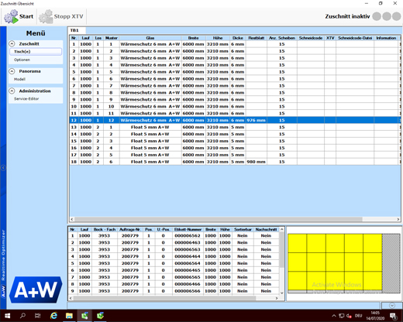Select the TB1 tab
This screenshot has width=403, height=322.
pos(76,30)
